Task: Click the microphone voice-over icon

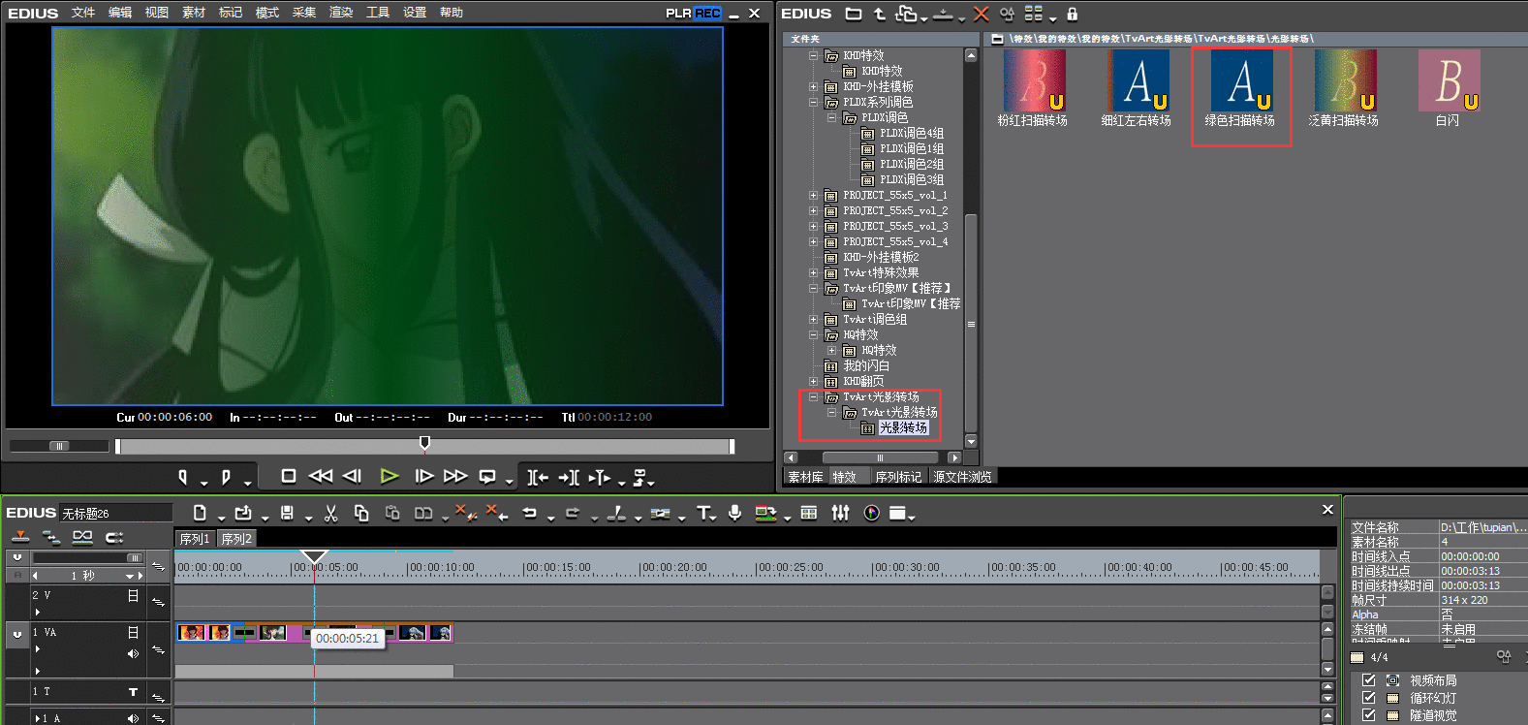Action: pos(735,513)
